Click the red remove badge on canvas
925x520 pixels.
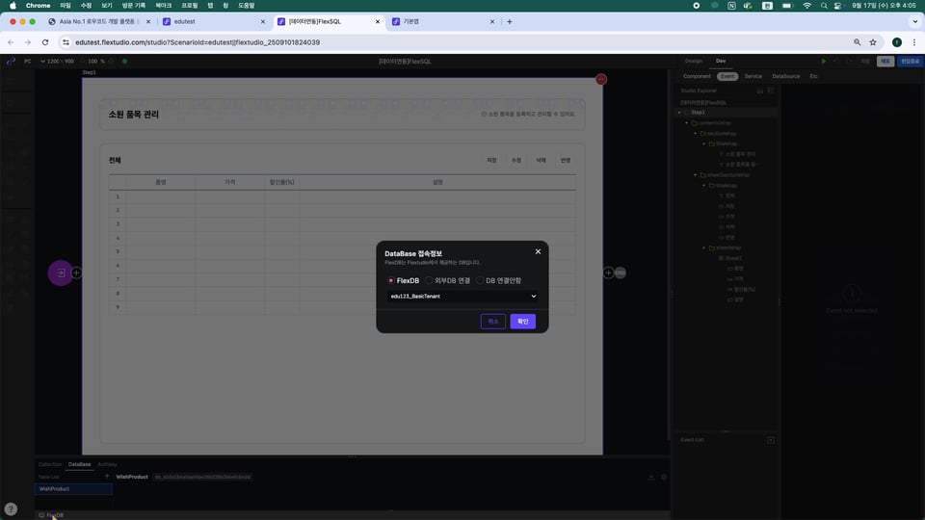coord(601,79)
